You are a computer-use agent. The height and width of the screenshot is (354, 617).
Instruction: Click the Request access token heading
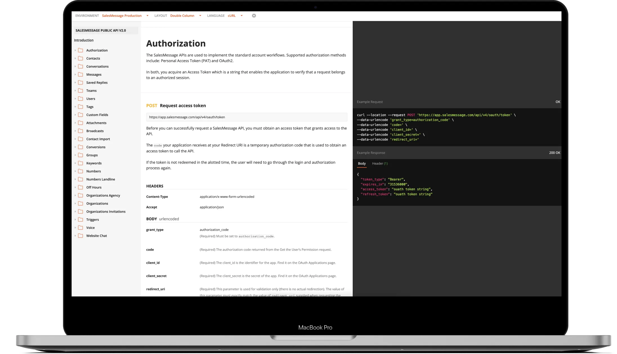(183, 106)
